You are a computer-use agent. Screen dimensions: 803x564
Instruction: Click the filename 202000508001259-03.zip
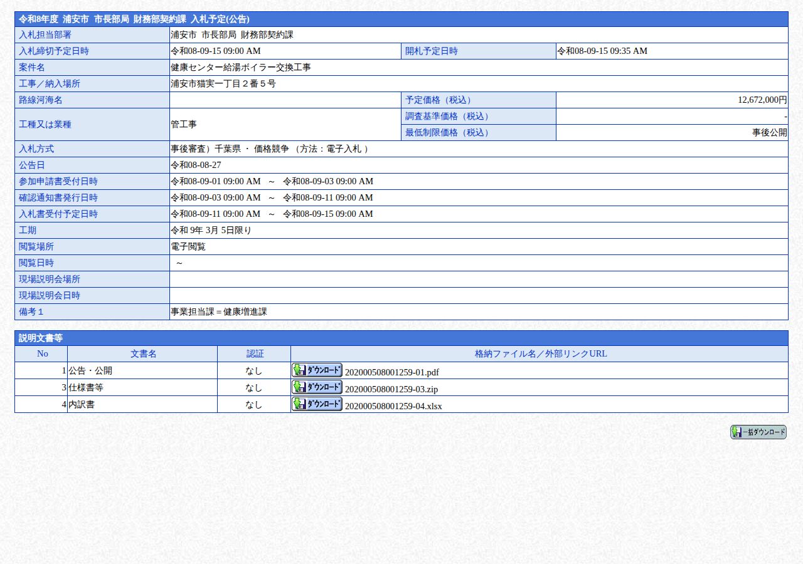pyautogui.click(x=391, y=389)
